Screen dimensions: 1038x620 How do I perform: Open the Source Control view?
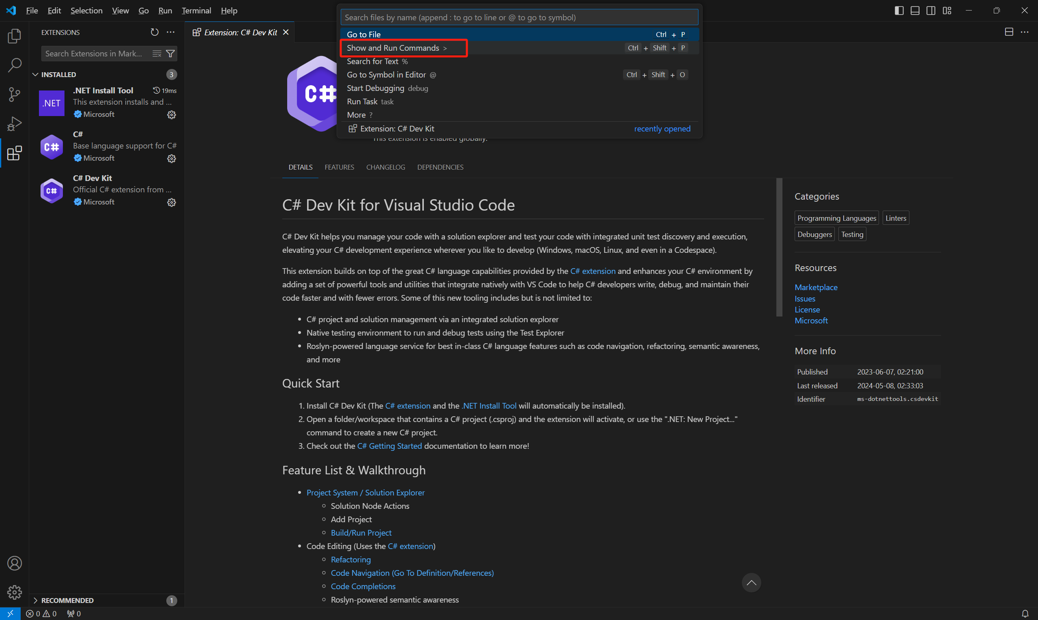click(x=15, y=95)
